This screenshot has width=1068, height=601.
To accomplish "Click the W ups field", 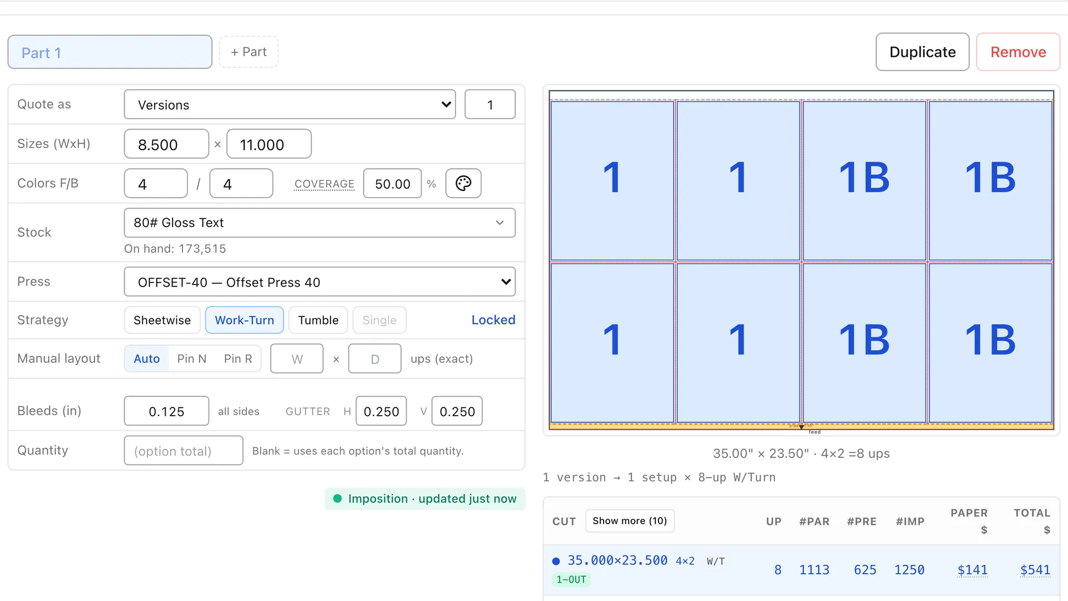I will (296, 359).
